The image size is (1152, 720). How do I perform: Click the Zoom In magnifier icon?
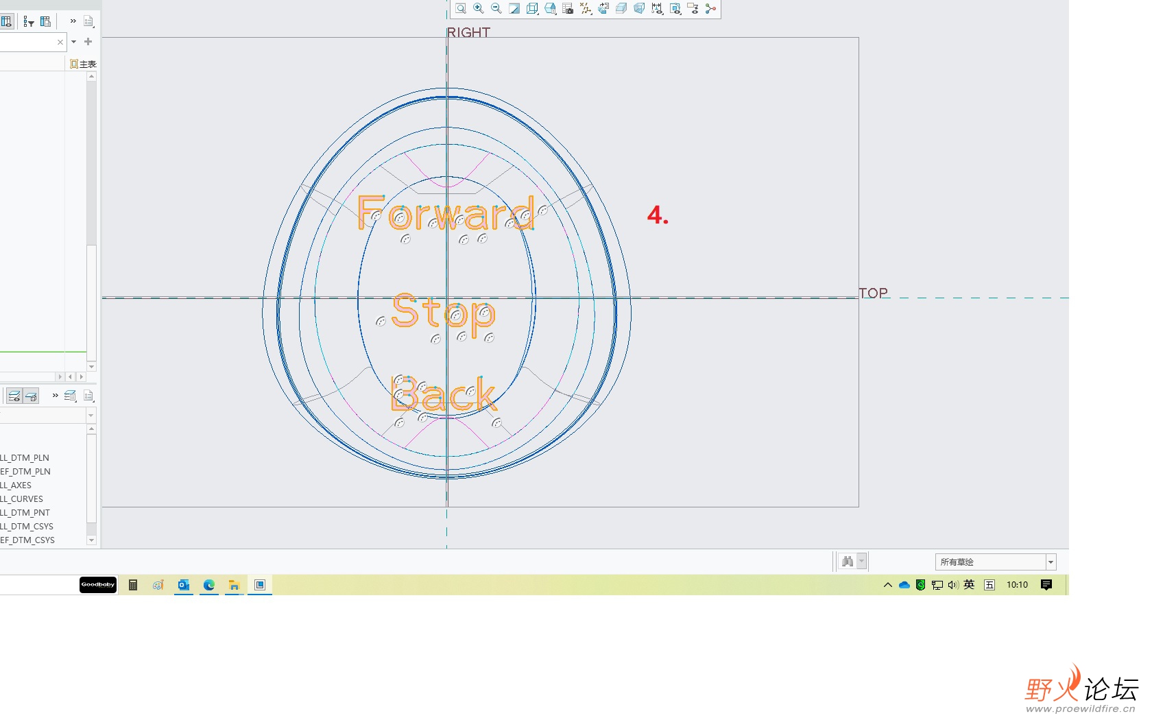tap(479, 8)
